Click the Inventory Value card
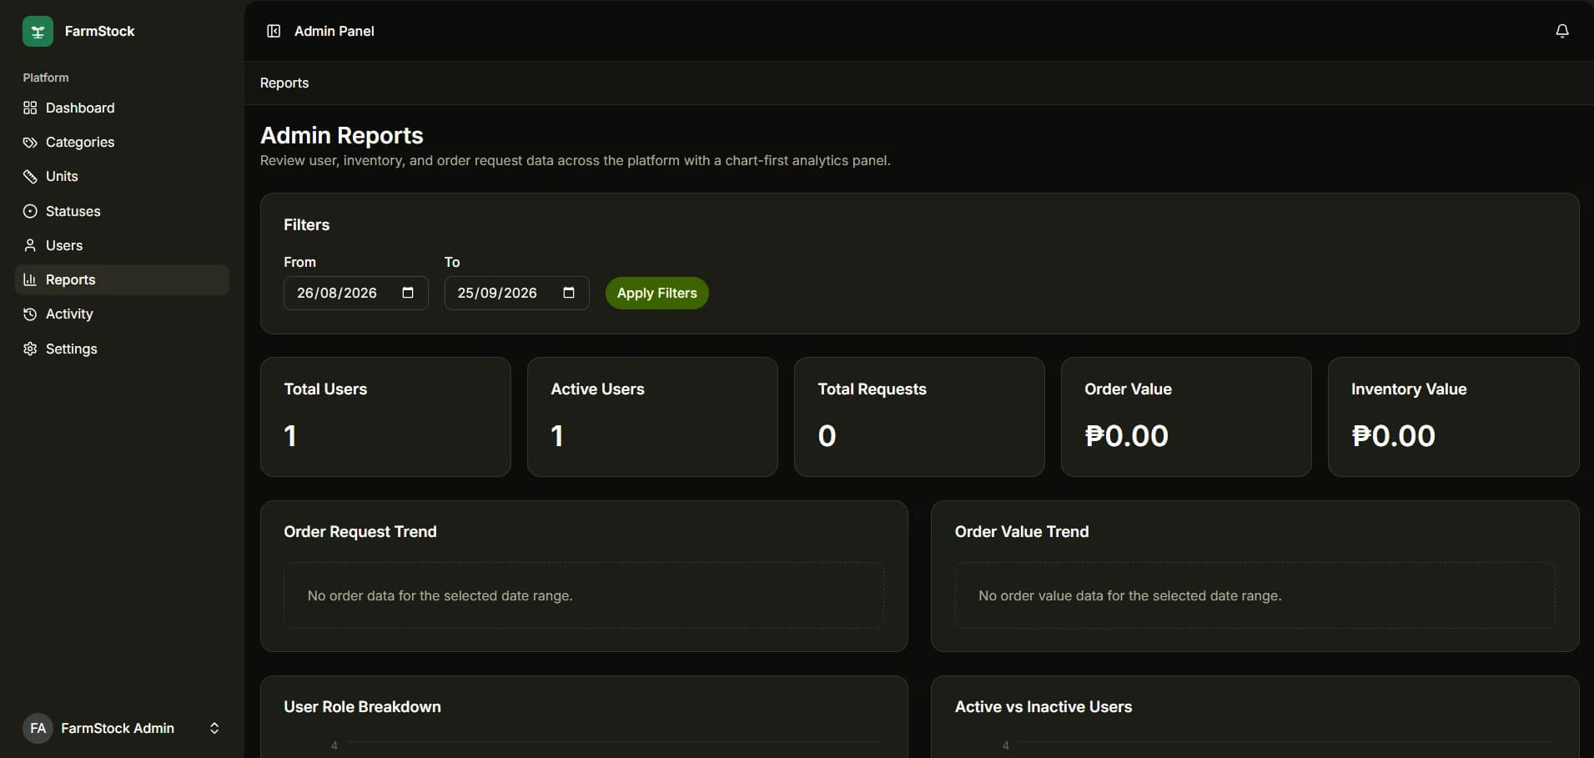The image size is (1594, 758). pyautogui.click(x=1453, y=417)
